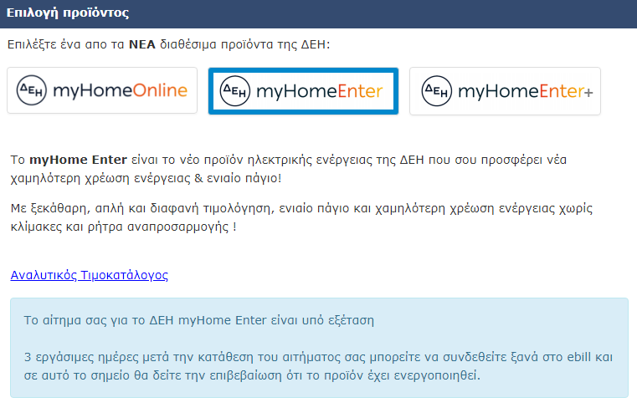
Task: Click the ΔΕΗ logo in myHomeEnter+
Action: 436,91
